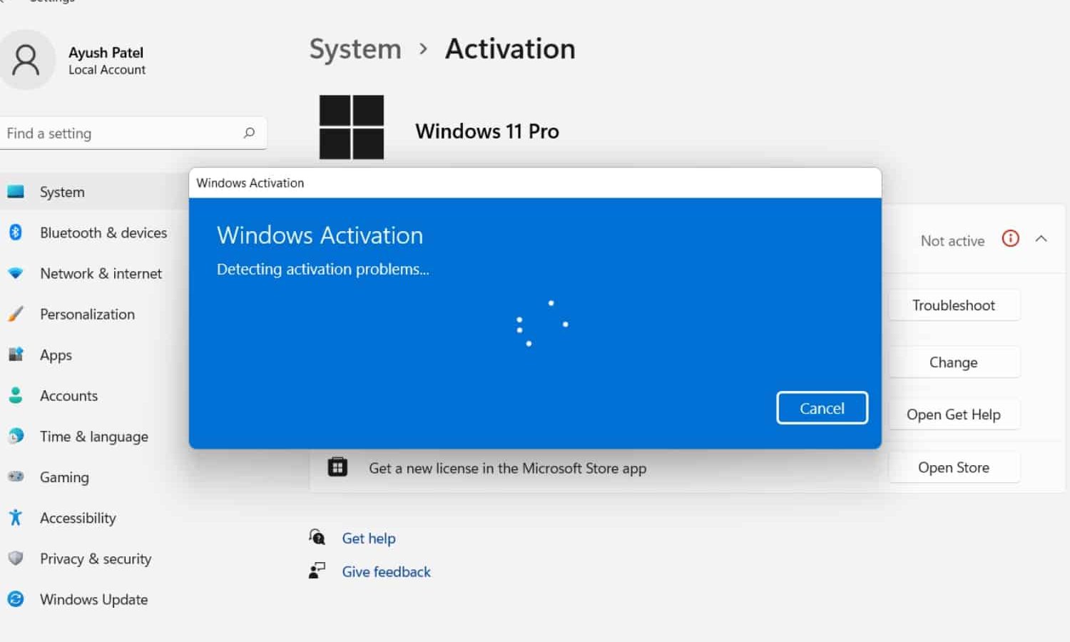The image size is (1070, 642).
Task: Click the Get help headset icon
Action: coord(317,537)
